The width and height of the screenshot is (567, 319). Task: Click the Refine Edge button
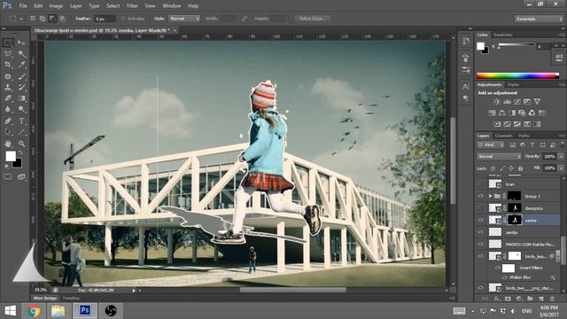[313, 18]
